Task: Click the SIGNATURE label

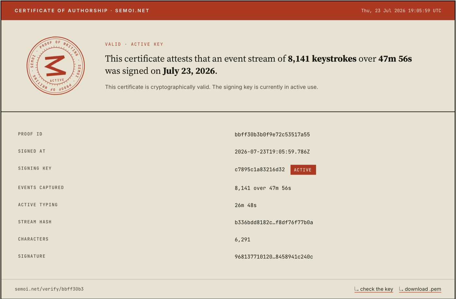Action: click(x=32, y=256)
